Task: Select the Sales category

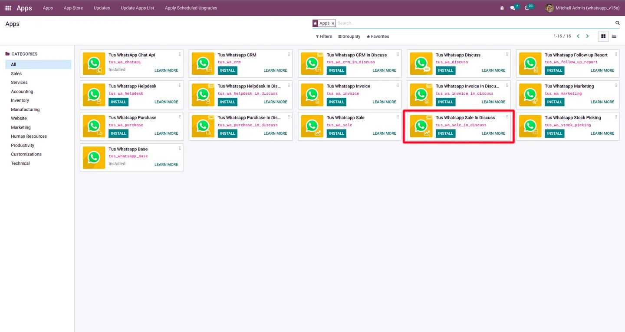Action: point(38,73)
